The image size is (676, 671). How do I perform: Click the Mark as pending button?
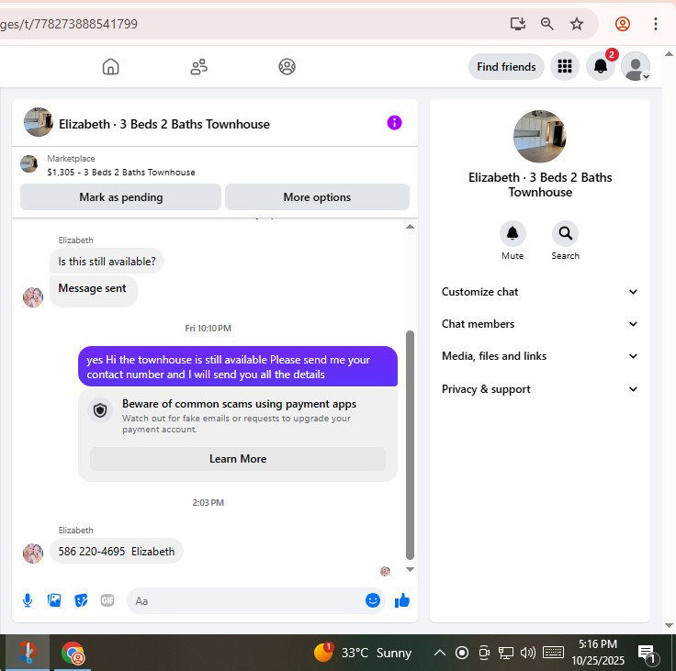[120, 197]
